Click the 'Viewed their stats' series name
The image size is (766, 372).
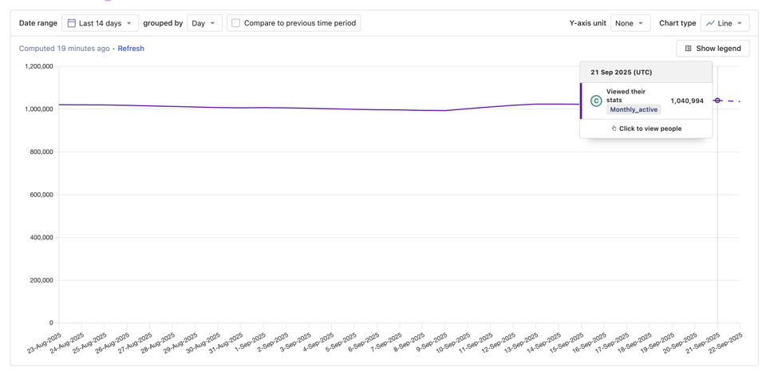click(626, 96)
